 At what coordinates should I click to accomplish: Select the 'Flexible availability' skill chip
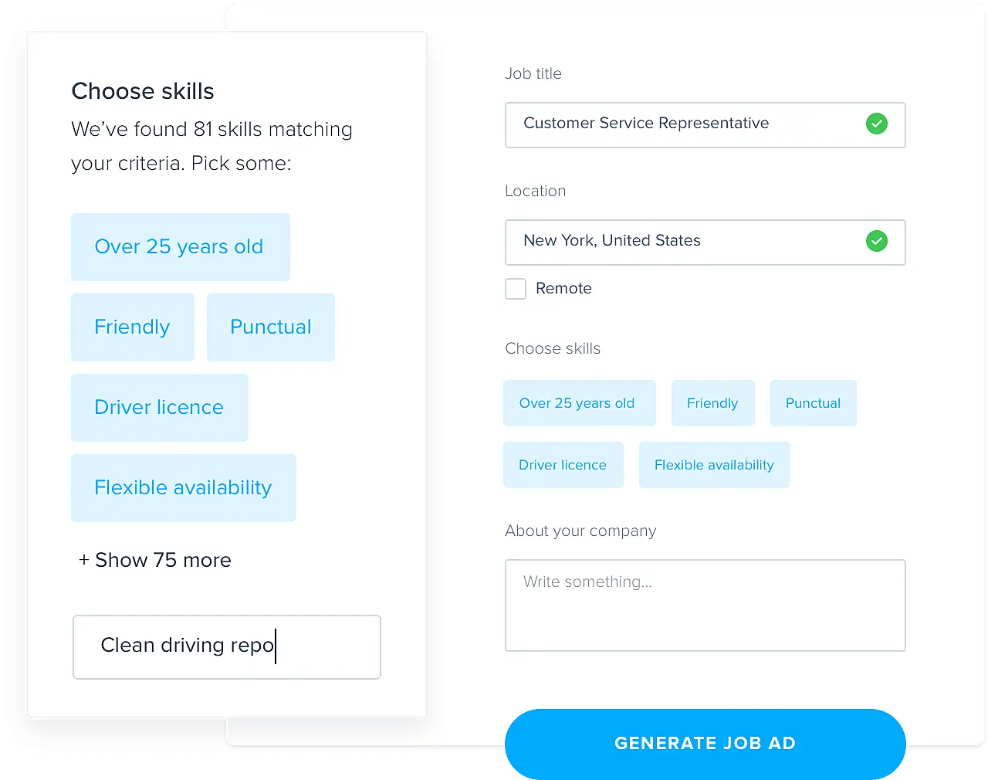[183, 487]
